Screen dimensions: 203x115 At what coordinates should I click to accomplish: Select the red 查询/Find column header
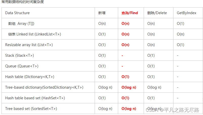pos(130,13)
